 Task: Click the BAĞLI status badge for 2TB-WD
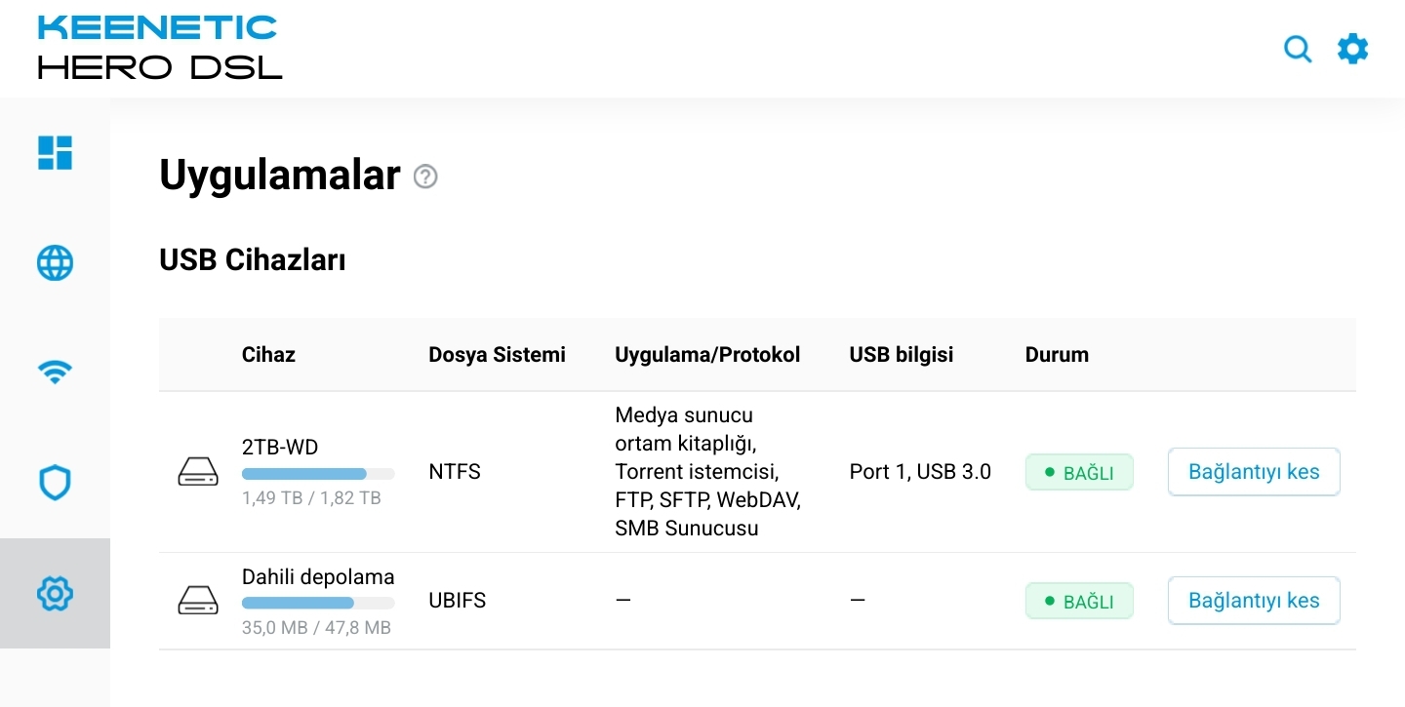pos(1079,472)
